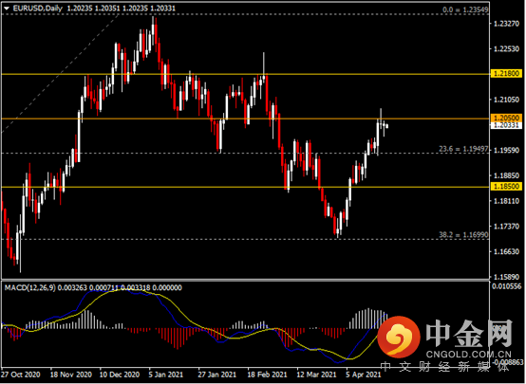Click the 1.19590 price scale value
This screenshot has width=526, height=384.
tap(506, 150)
